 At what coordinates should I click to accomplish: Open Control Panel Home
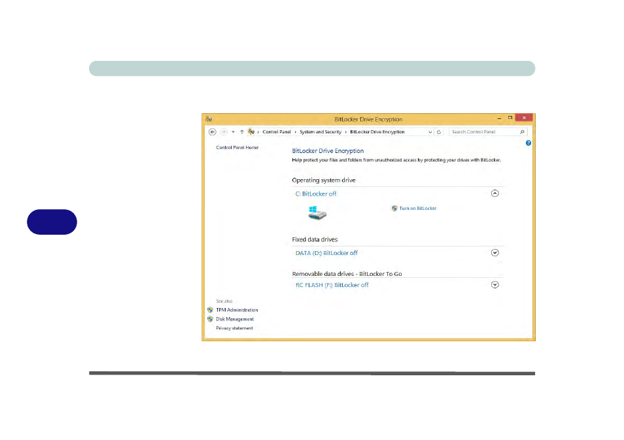237,147
